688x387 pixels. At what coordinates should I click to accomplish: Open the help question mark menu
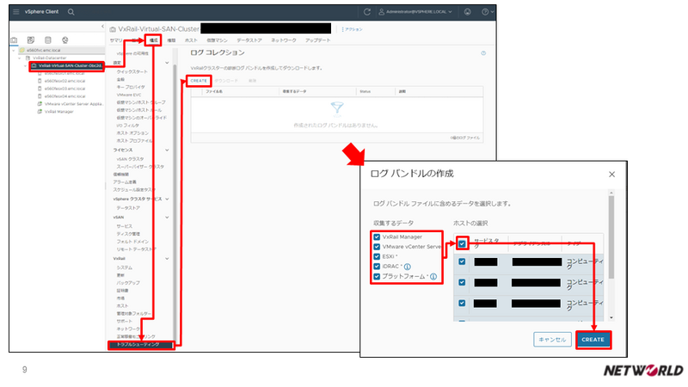pos(488,12)
